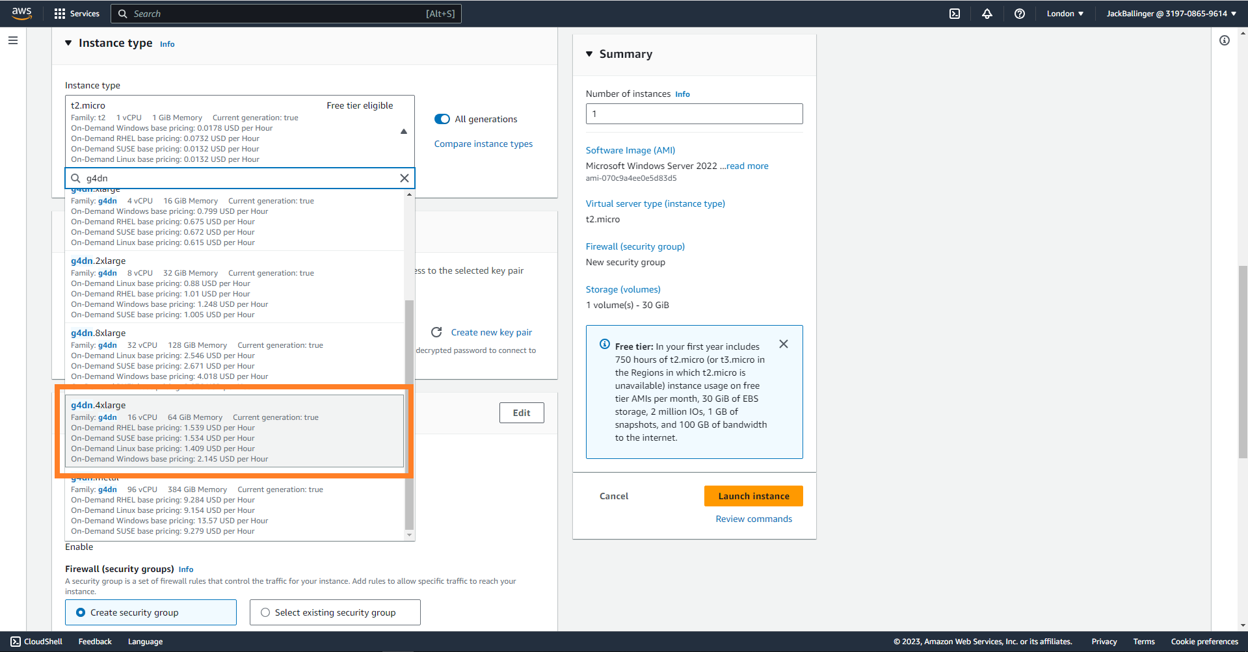Collapse the Instance type section
1248x652 pixels.
(68, 43)
